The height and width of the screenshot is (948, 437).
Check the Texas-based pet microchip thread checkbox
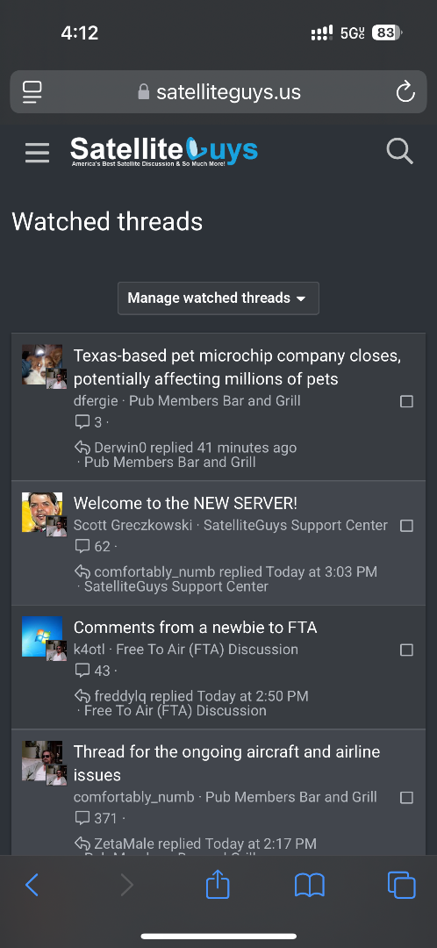click(x=407, y=401)
